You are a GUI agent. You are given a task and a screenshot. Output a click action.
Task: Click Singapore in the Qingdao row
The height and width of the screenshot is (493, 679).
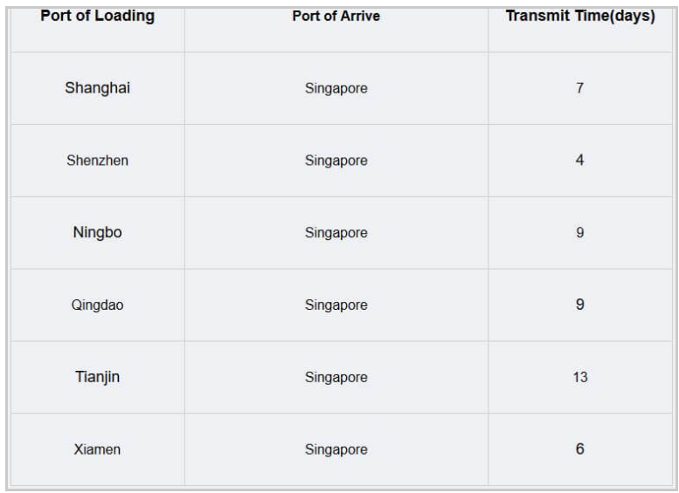336,305
